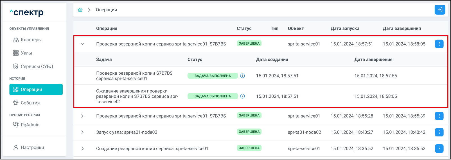
Task: Open info icon for 'Ожидание завершения' task
Action: 242,96
